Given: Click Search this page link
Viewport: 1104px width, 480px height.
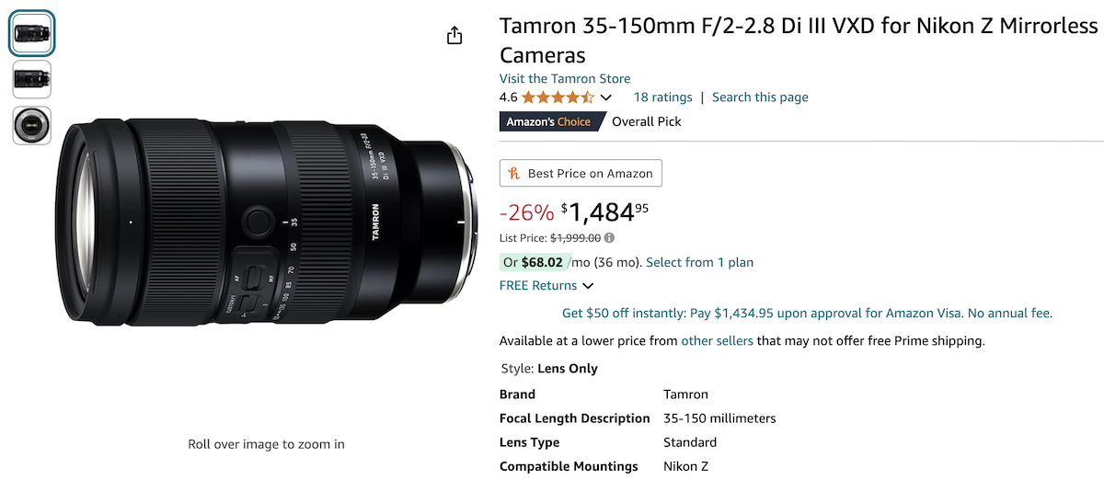Looking at the screenshot, I should click(x=760, y=97).
